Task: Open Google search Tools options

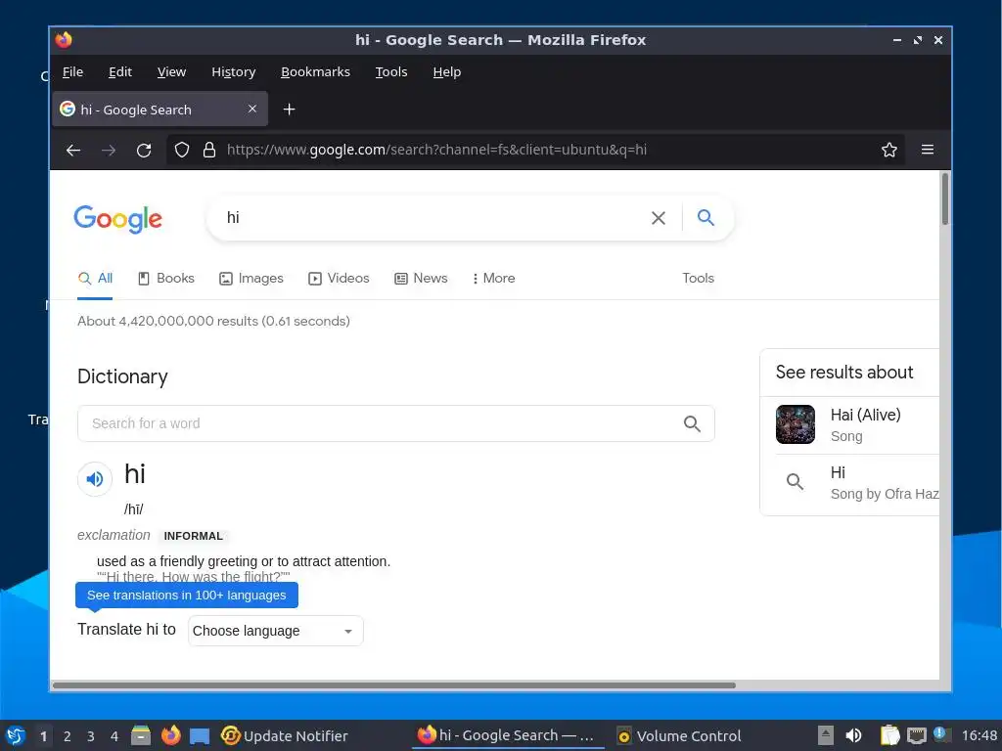Action: (x=698, y=279)
